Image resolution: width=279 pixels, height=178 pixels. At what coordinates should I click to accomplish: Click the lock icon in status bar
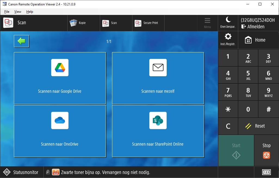pos(48,172)
